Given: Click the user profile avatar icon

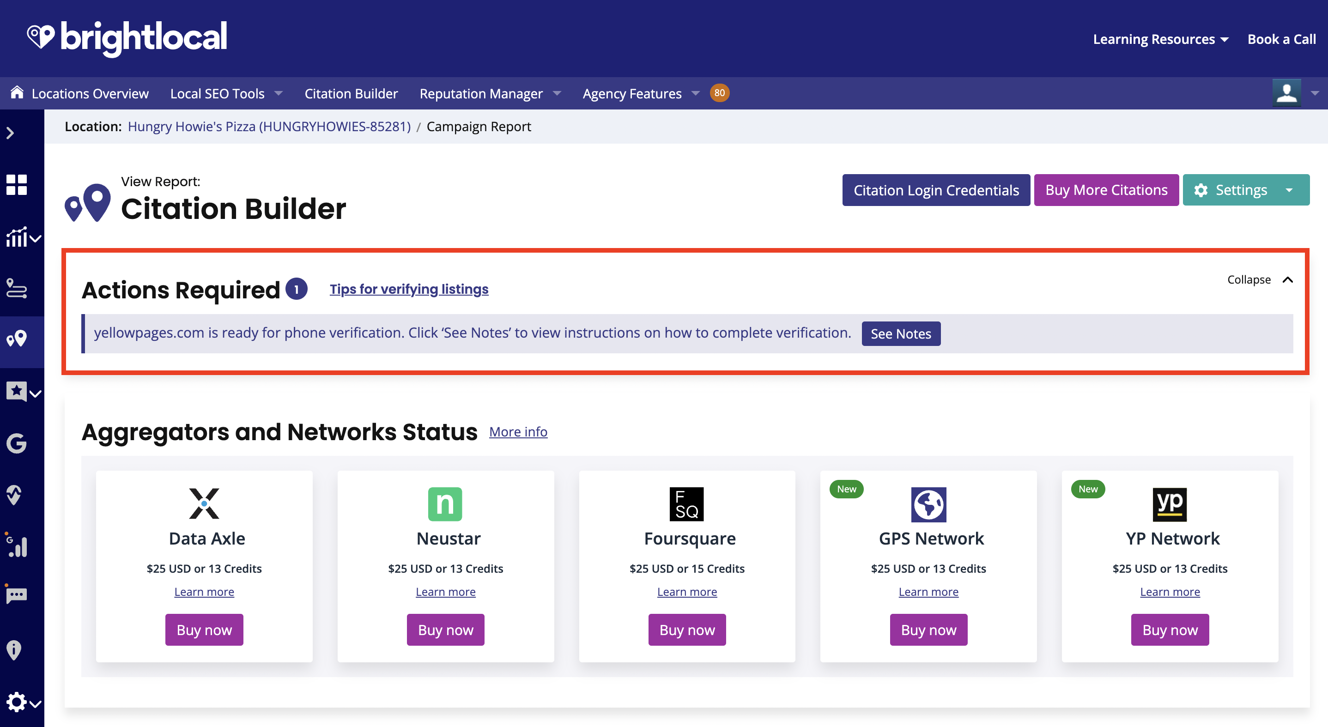Looking at the screenshot, I should 1286,93.
